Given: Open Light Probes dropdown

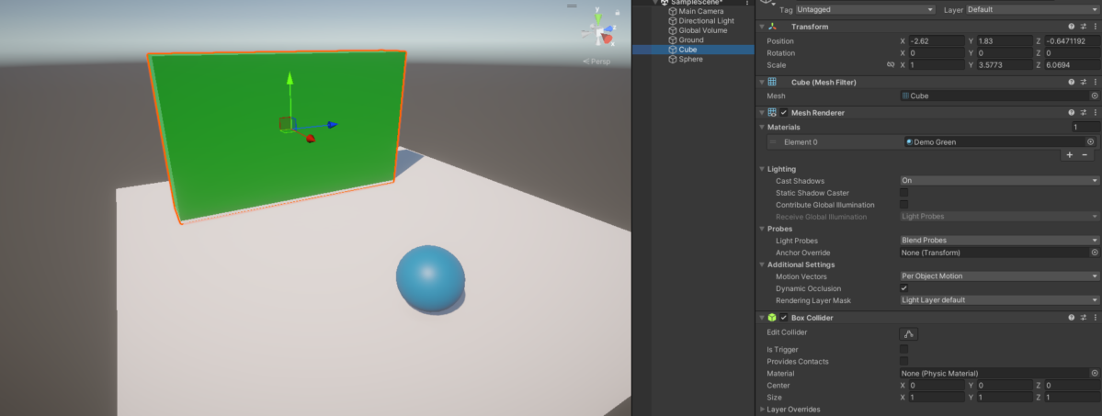Looking at the screenshot, I should point(999,241).
